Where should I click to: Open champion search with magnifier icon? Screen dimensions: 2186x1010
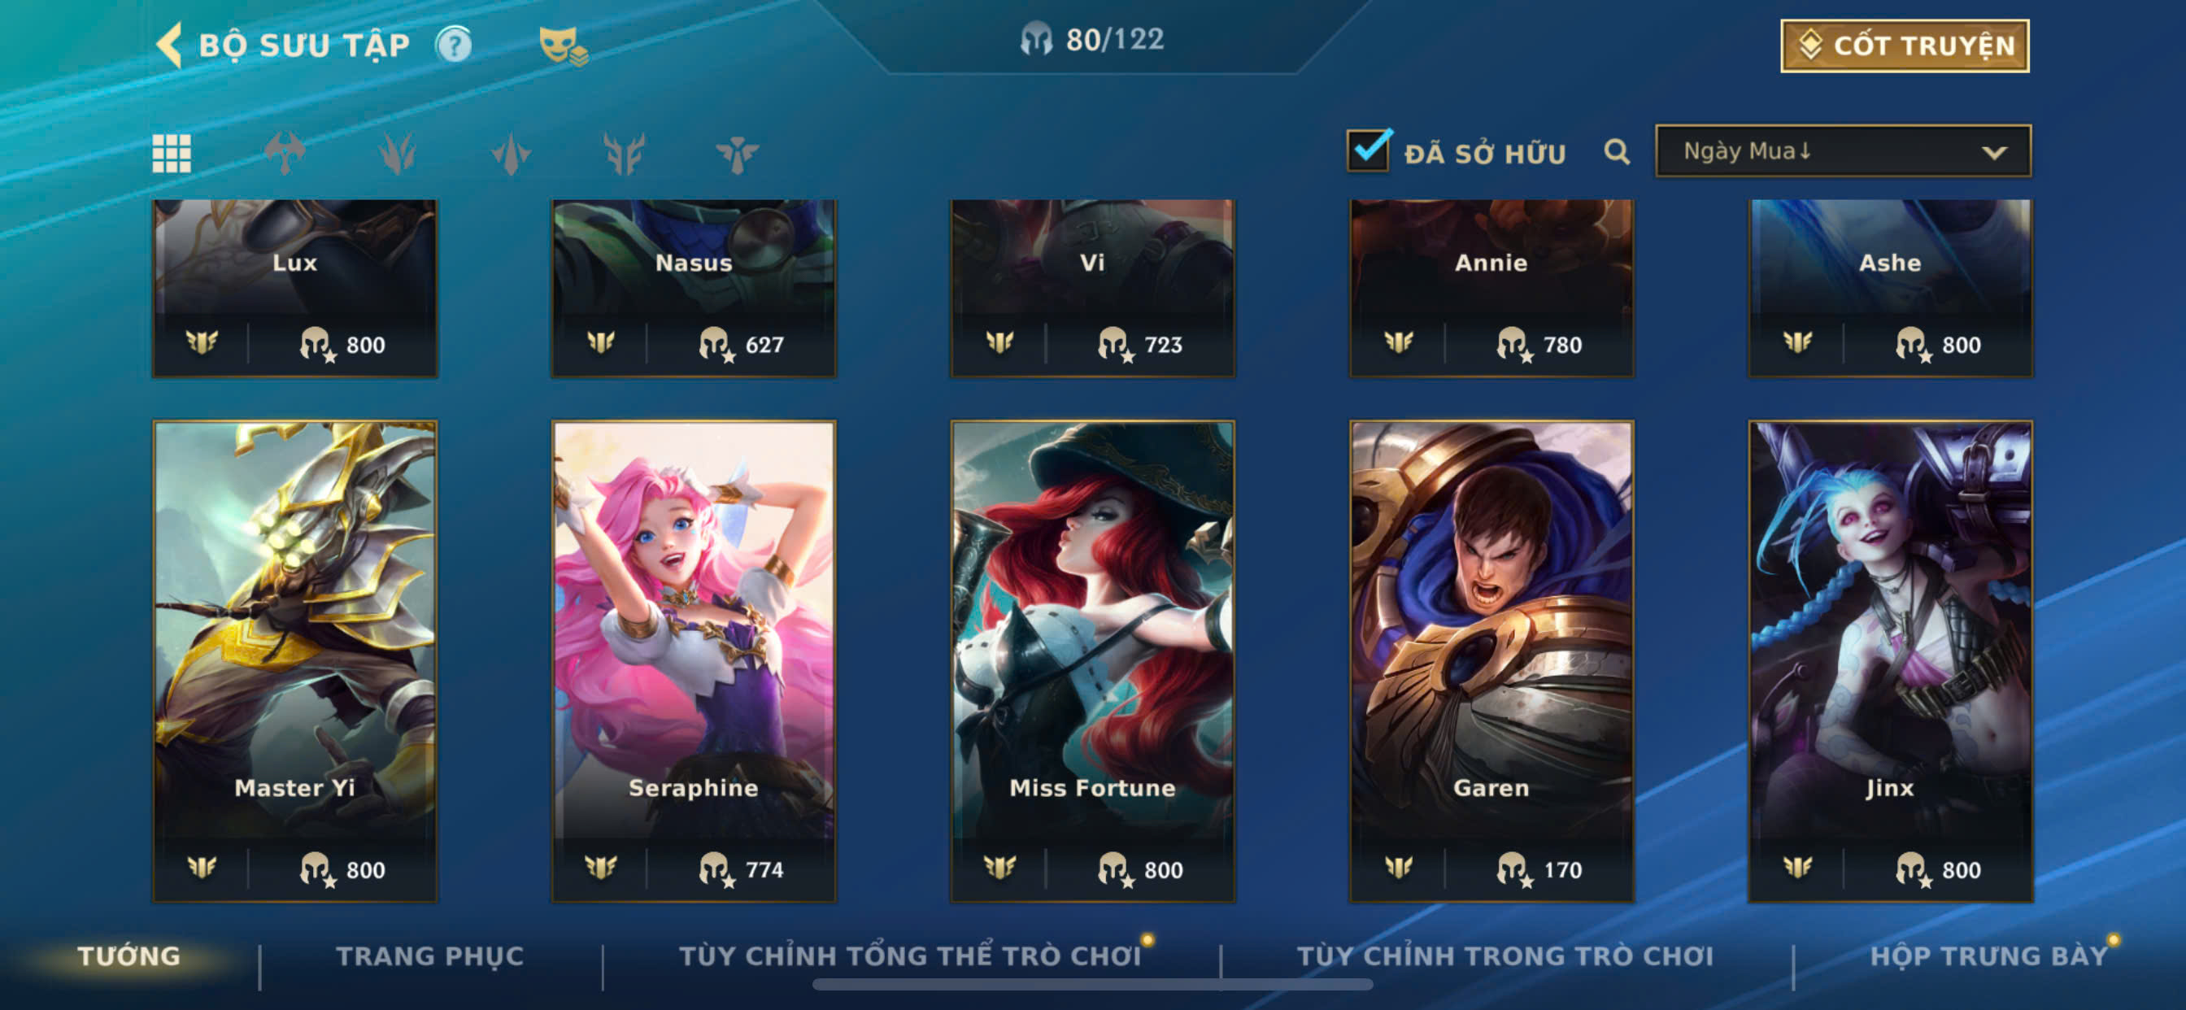1617,153
